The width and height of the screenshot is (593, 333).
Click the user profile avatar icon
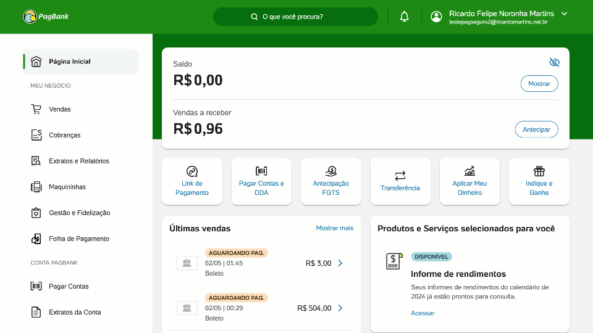436,17
